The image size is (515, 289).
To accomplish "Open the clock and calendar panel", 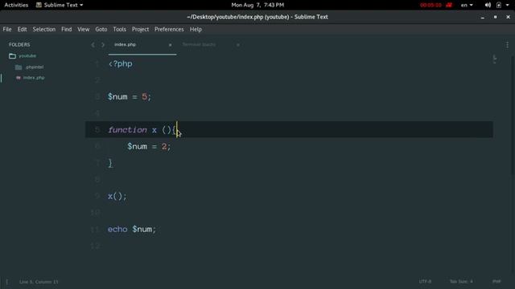I will [257, 5].
